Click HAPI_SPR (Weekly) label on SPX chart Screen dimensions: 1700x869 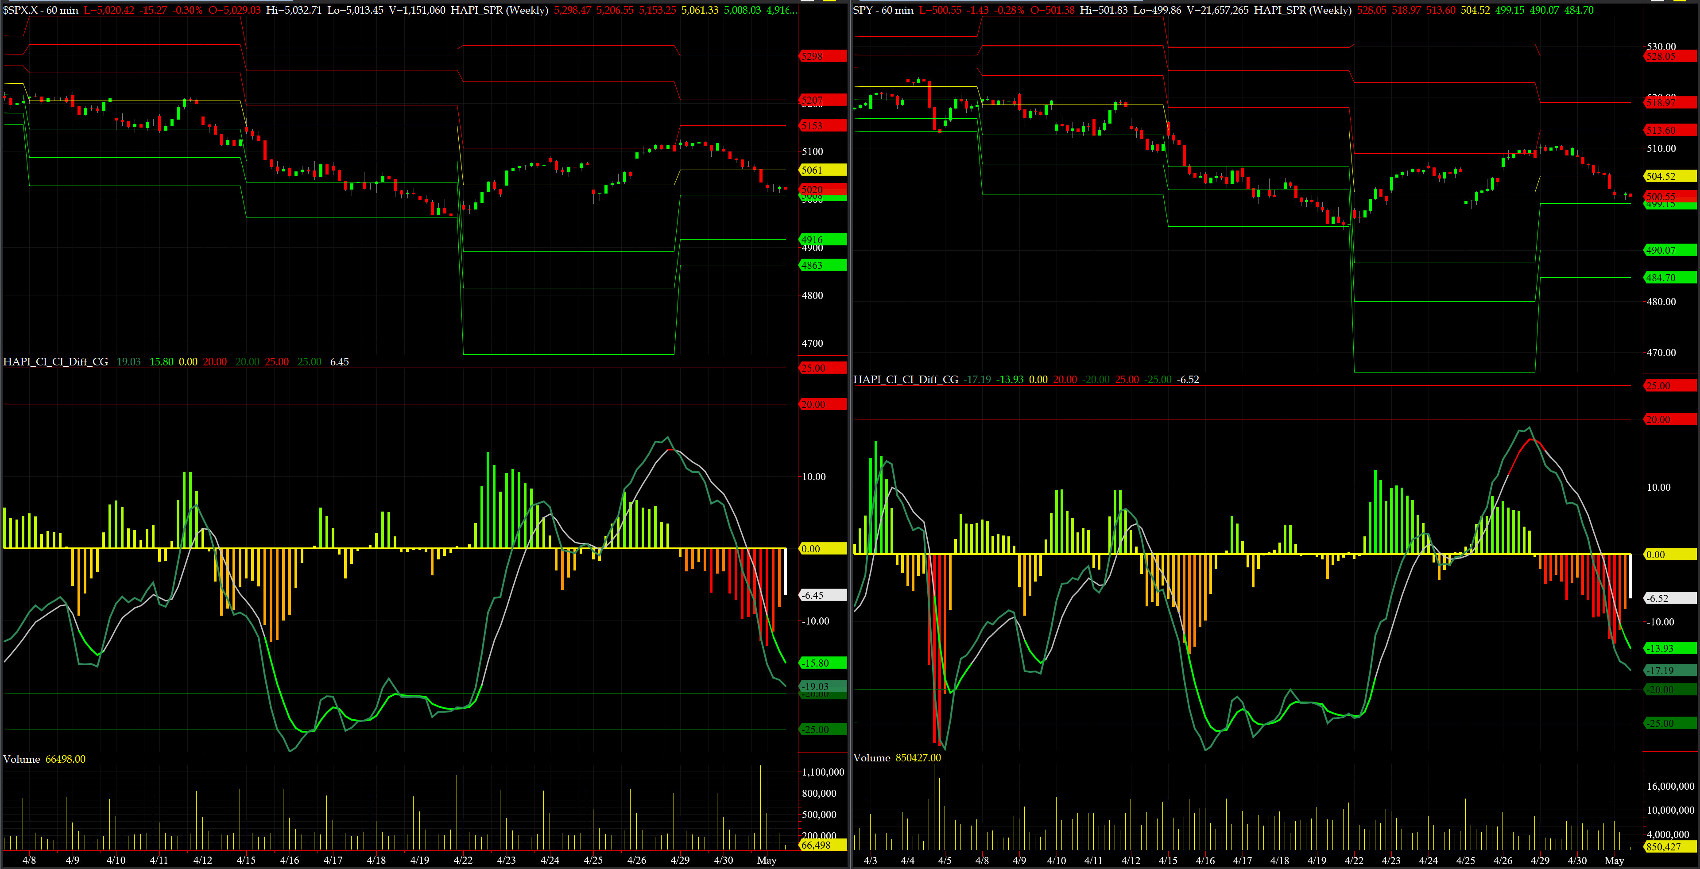pyautogui.click(x=499, y=10)
